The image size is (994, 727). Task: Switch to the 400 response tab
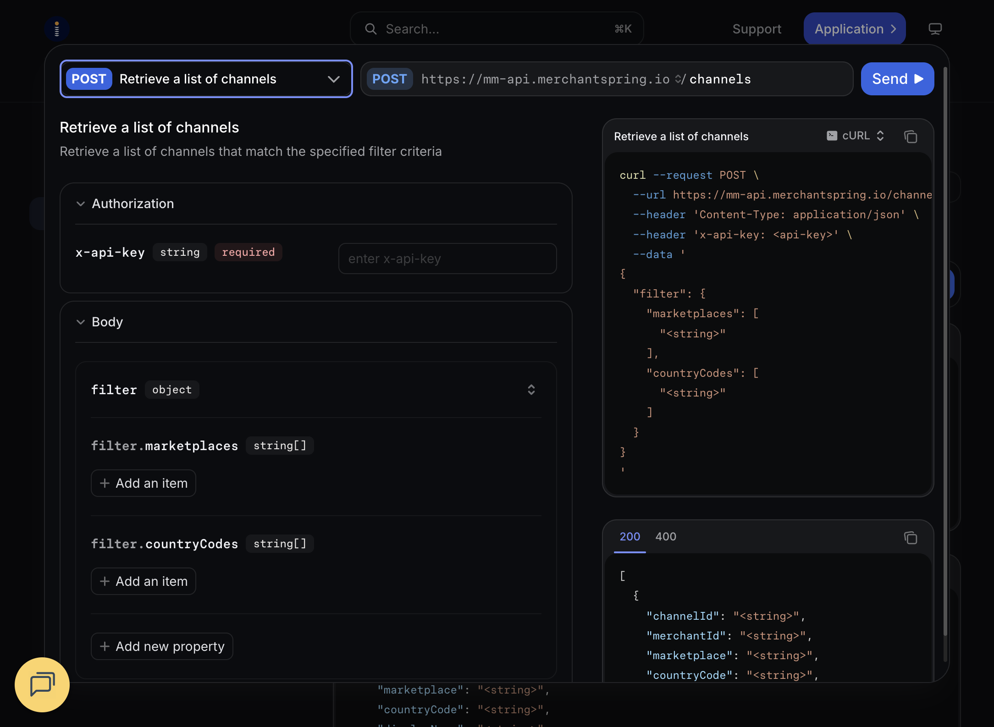point(666,537)
